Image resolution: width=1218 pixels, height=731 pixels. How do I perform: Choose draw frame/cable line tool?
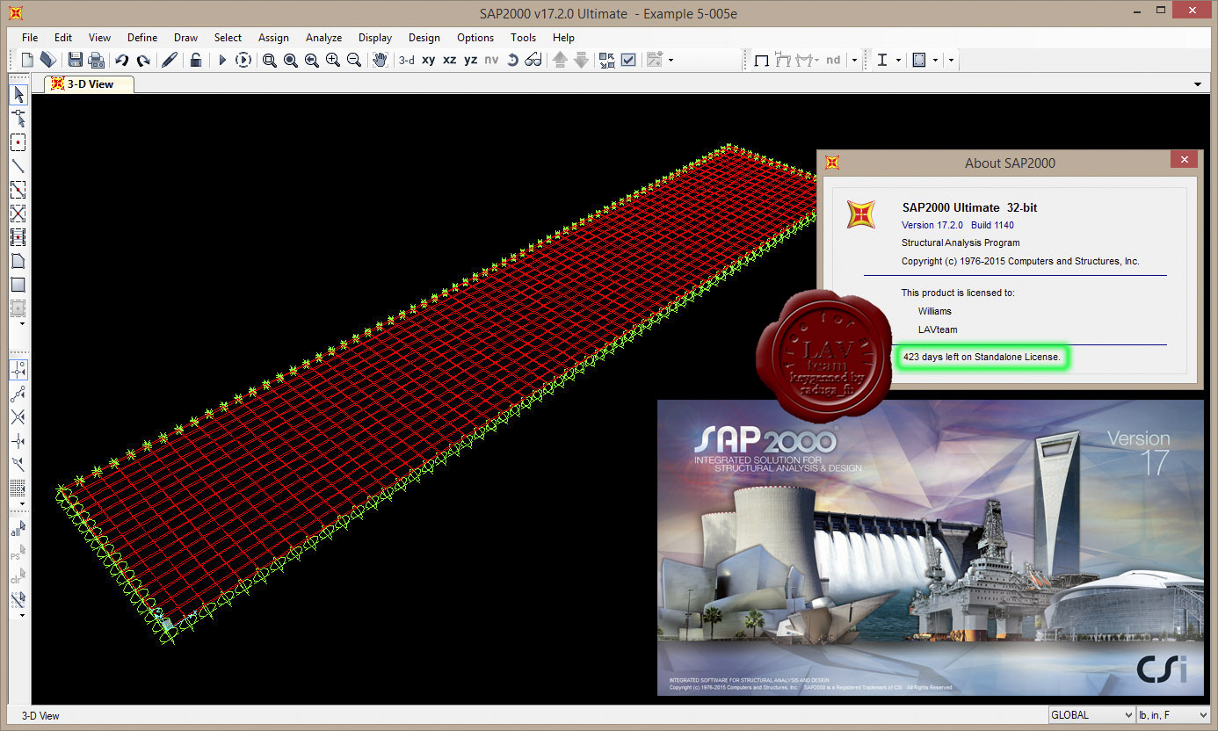point(18,166)
